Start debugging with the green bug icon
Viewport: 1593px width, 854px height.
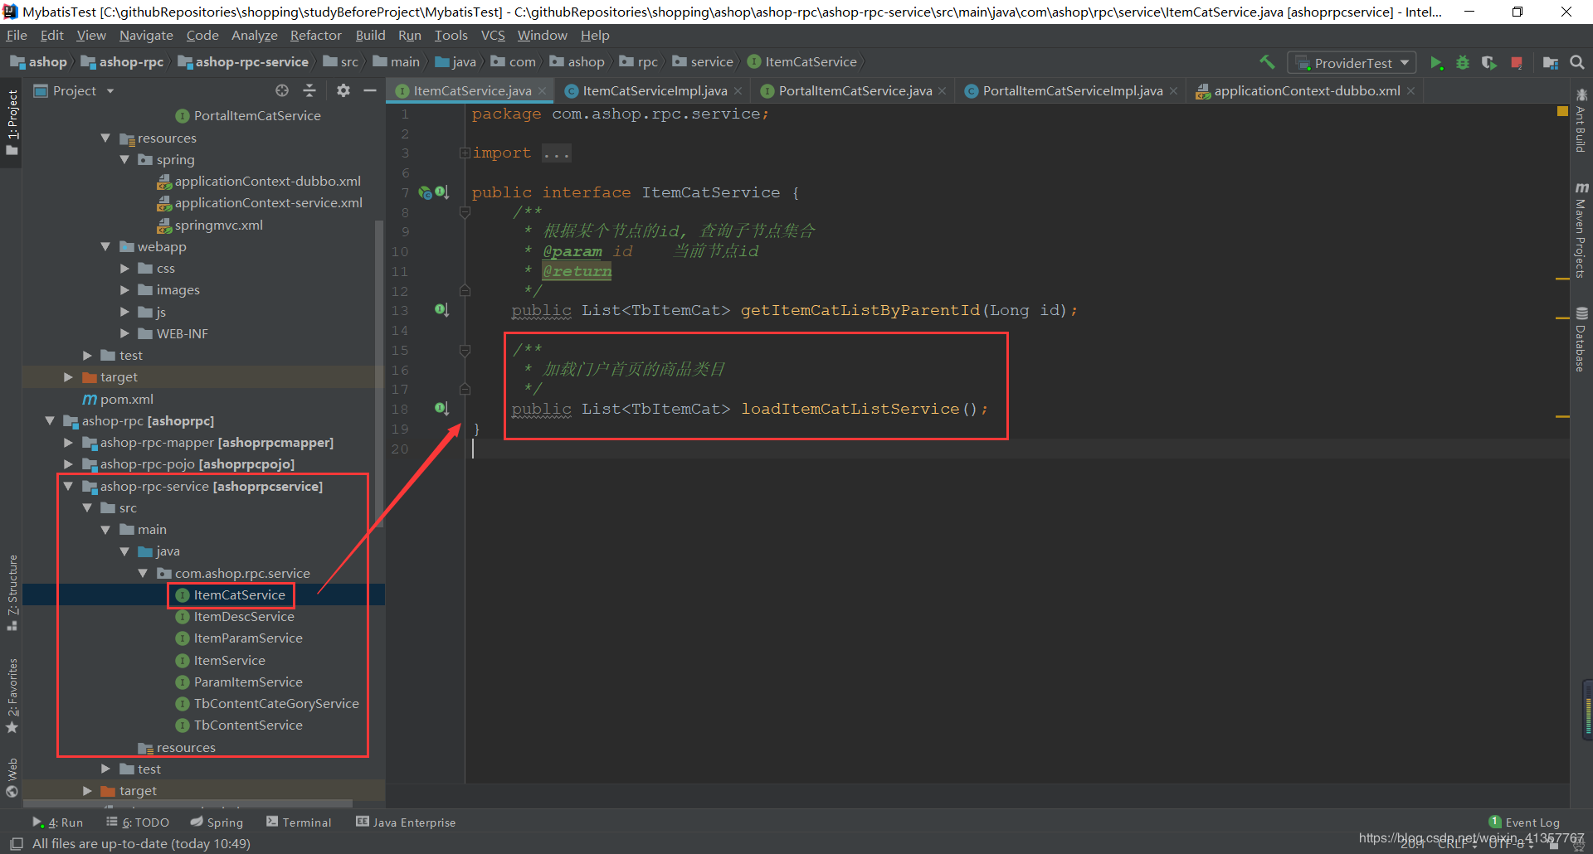1463,63
